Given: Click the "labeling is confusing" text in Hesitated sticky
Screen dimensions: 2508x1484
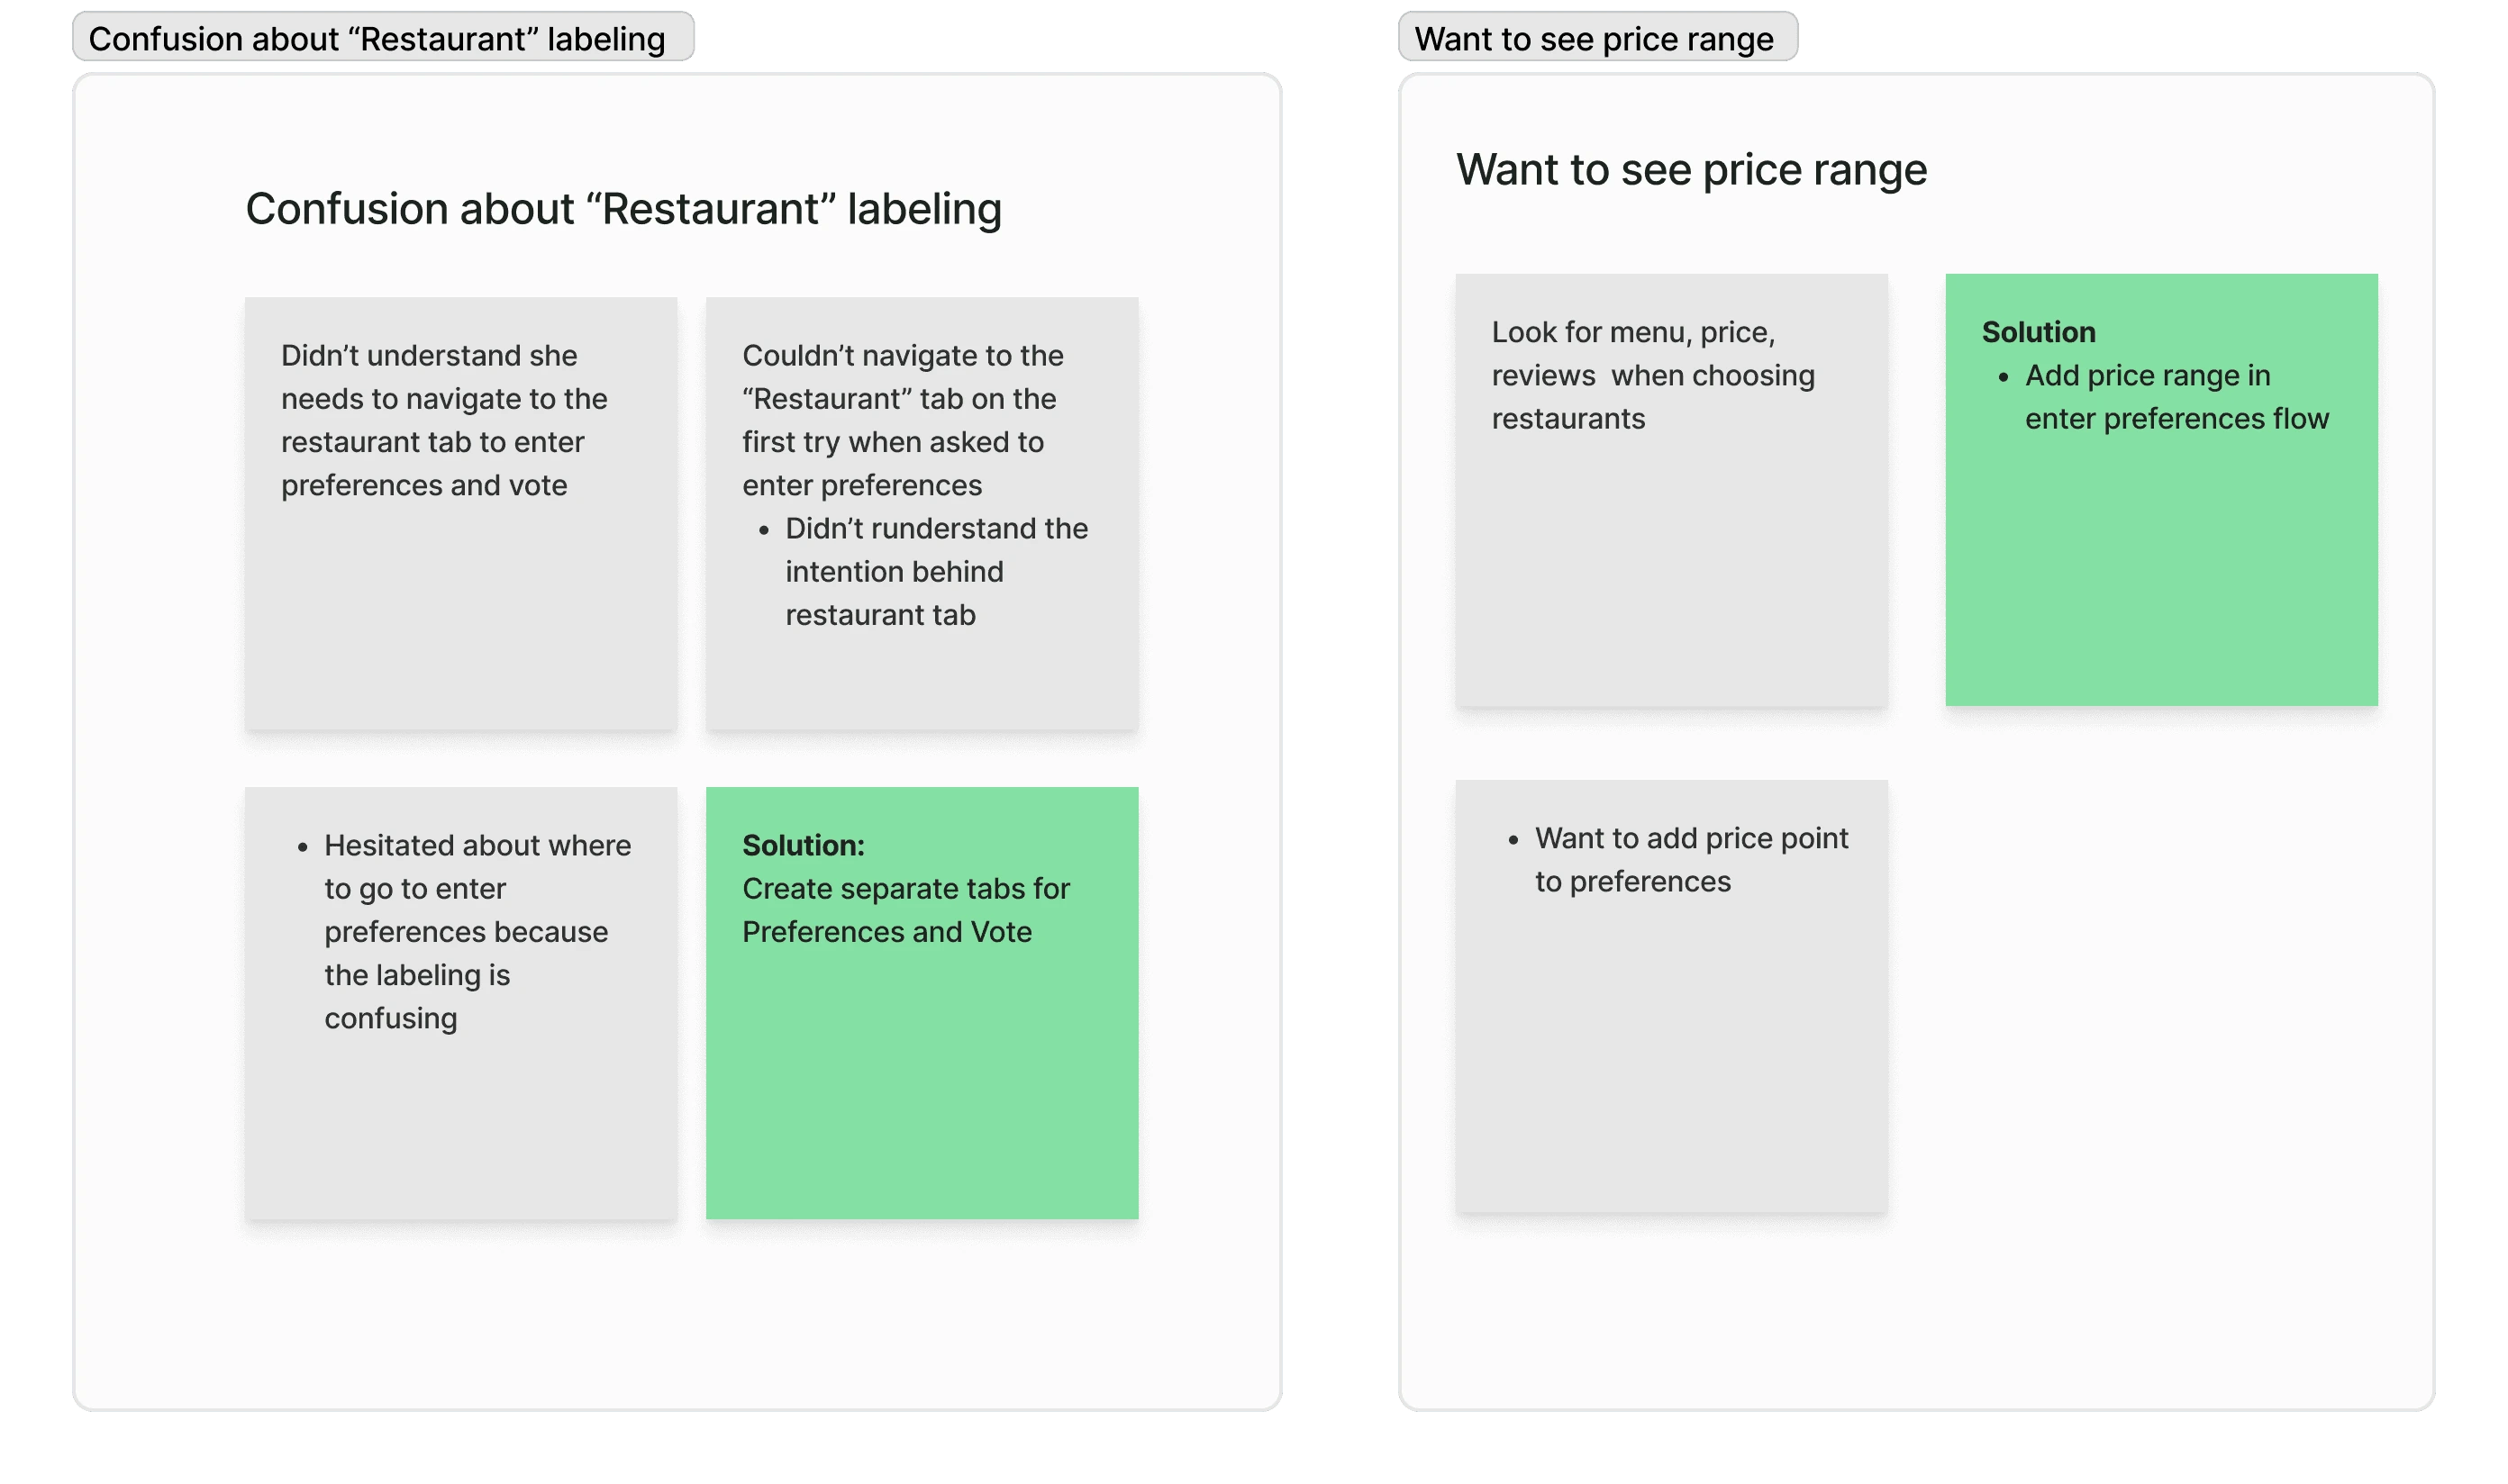Looking at the screenshot, I should pos(417,997).
